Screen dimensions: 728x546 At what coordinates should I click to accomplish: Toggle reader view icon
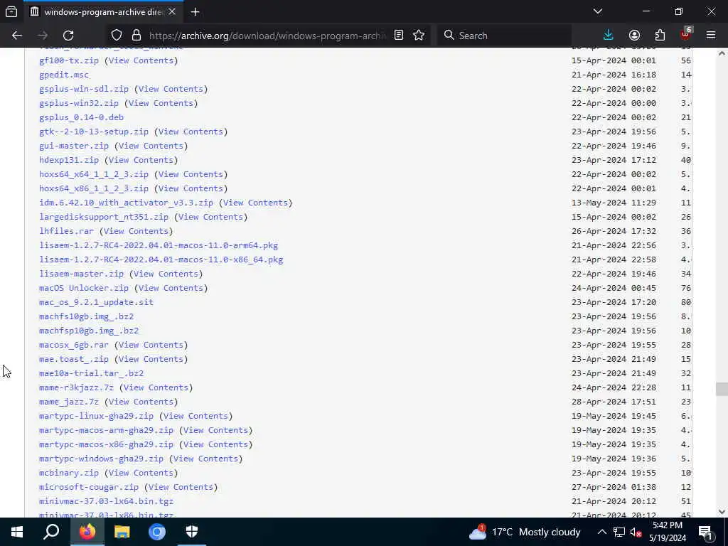pos(398,36)
